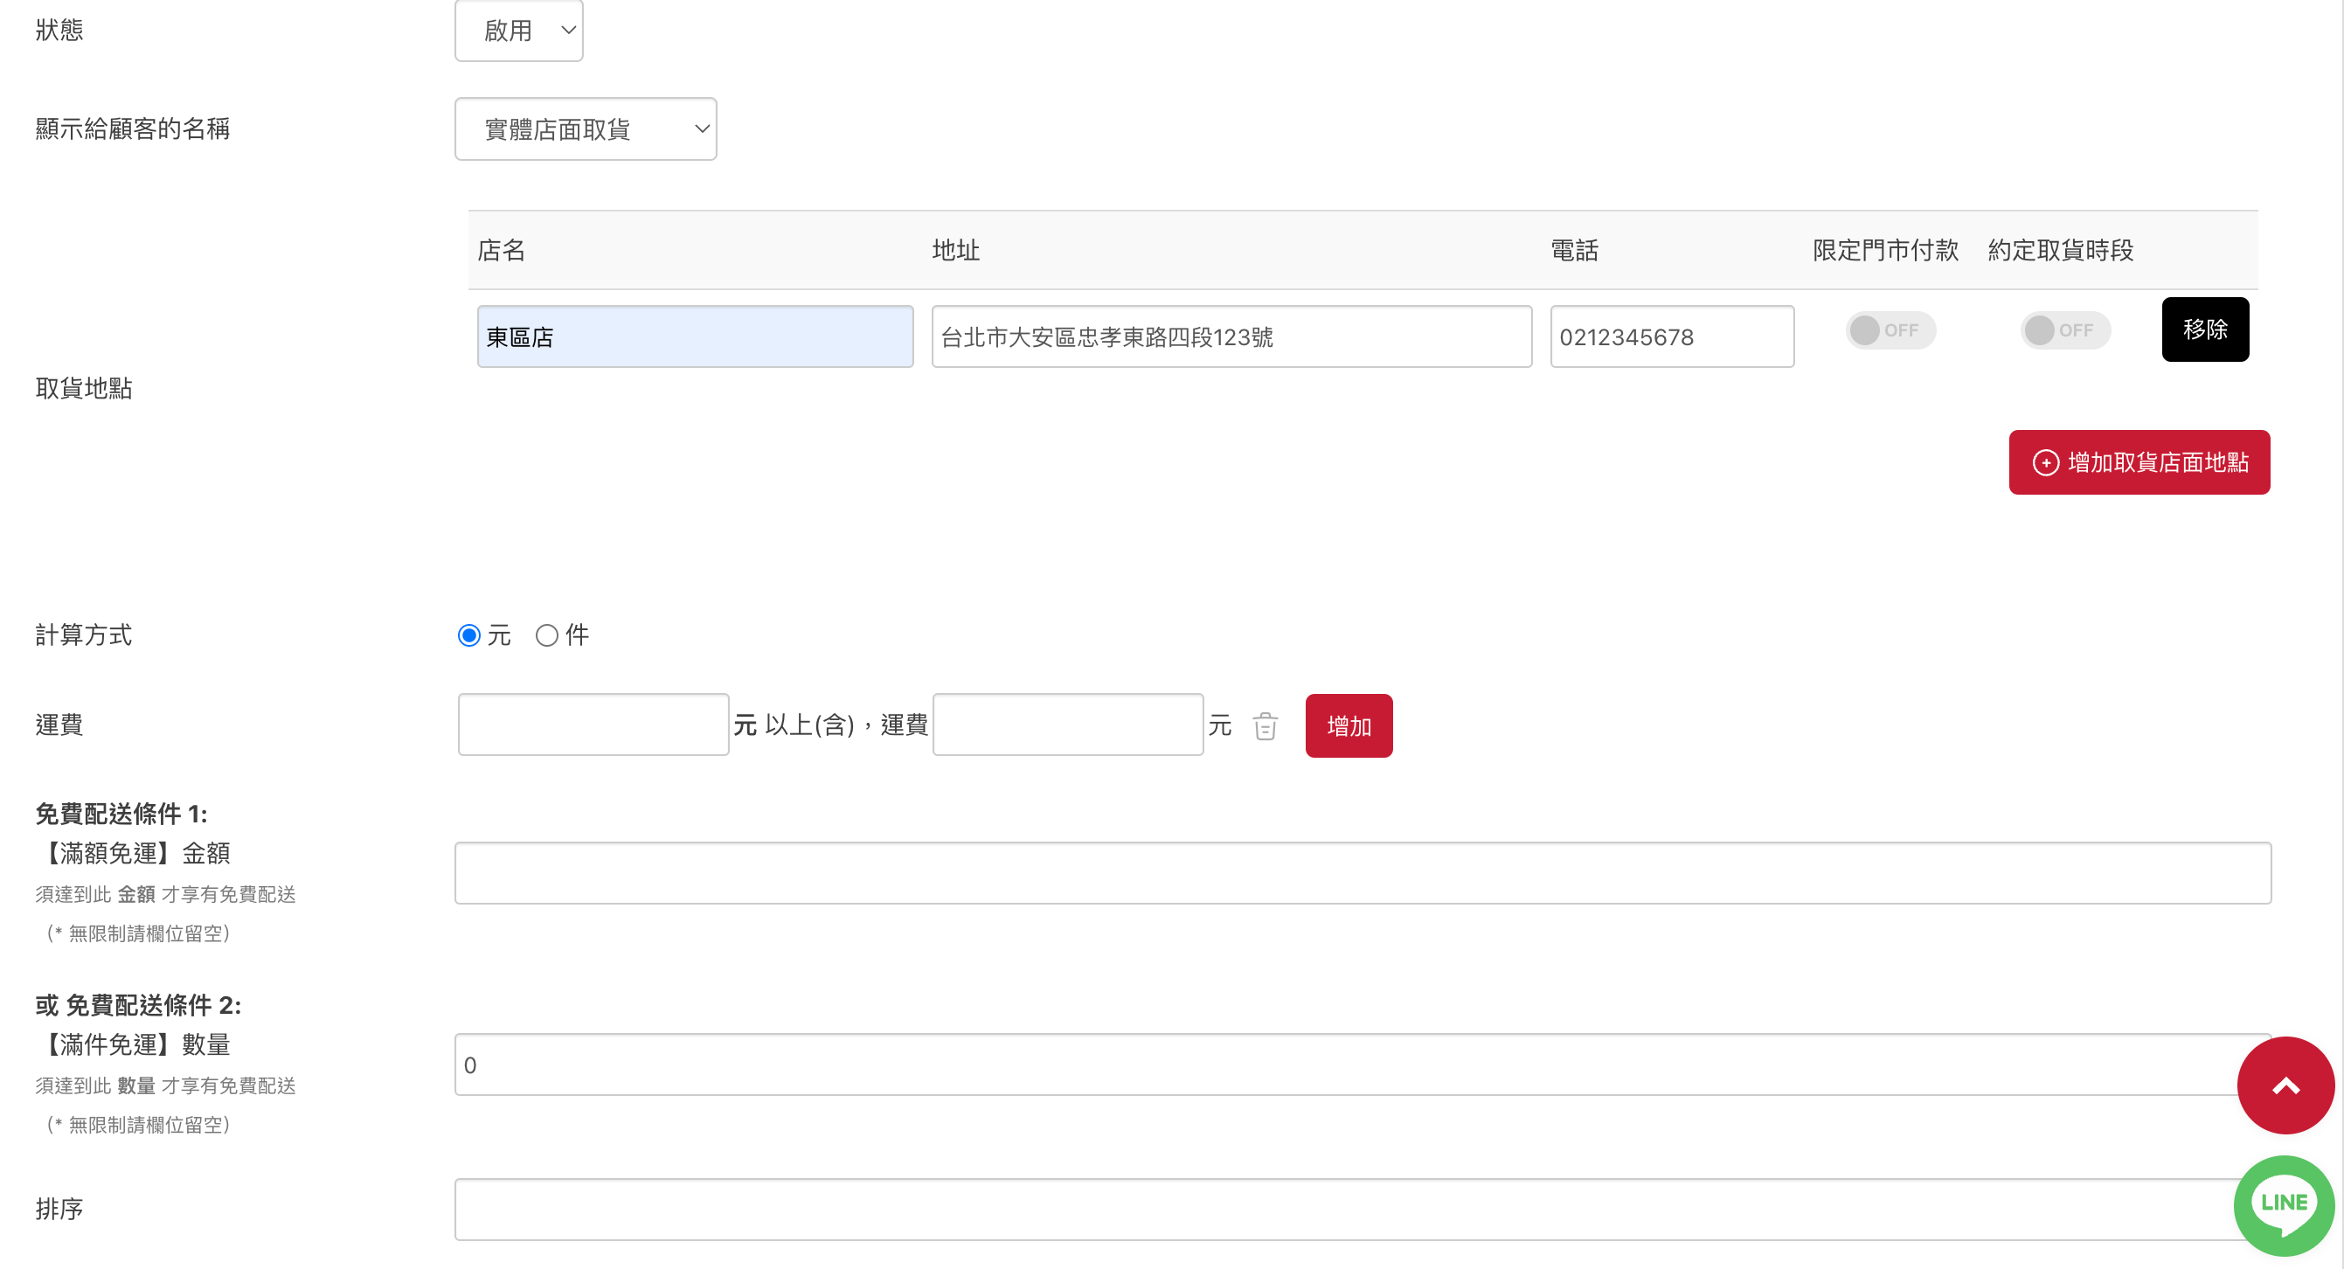
Task: Click the shipping threshold amount input box
Action: (x=593, y=725)
